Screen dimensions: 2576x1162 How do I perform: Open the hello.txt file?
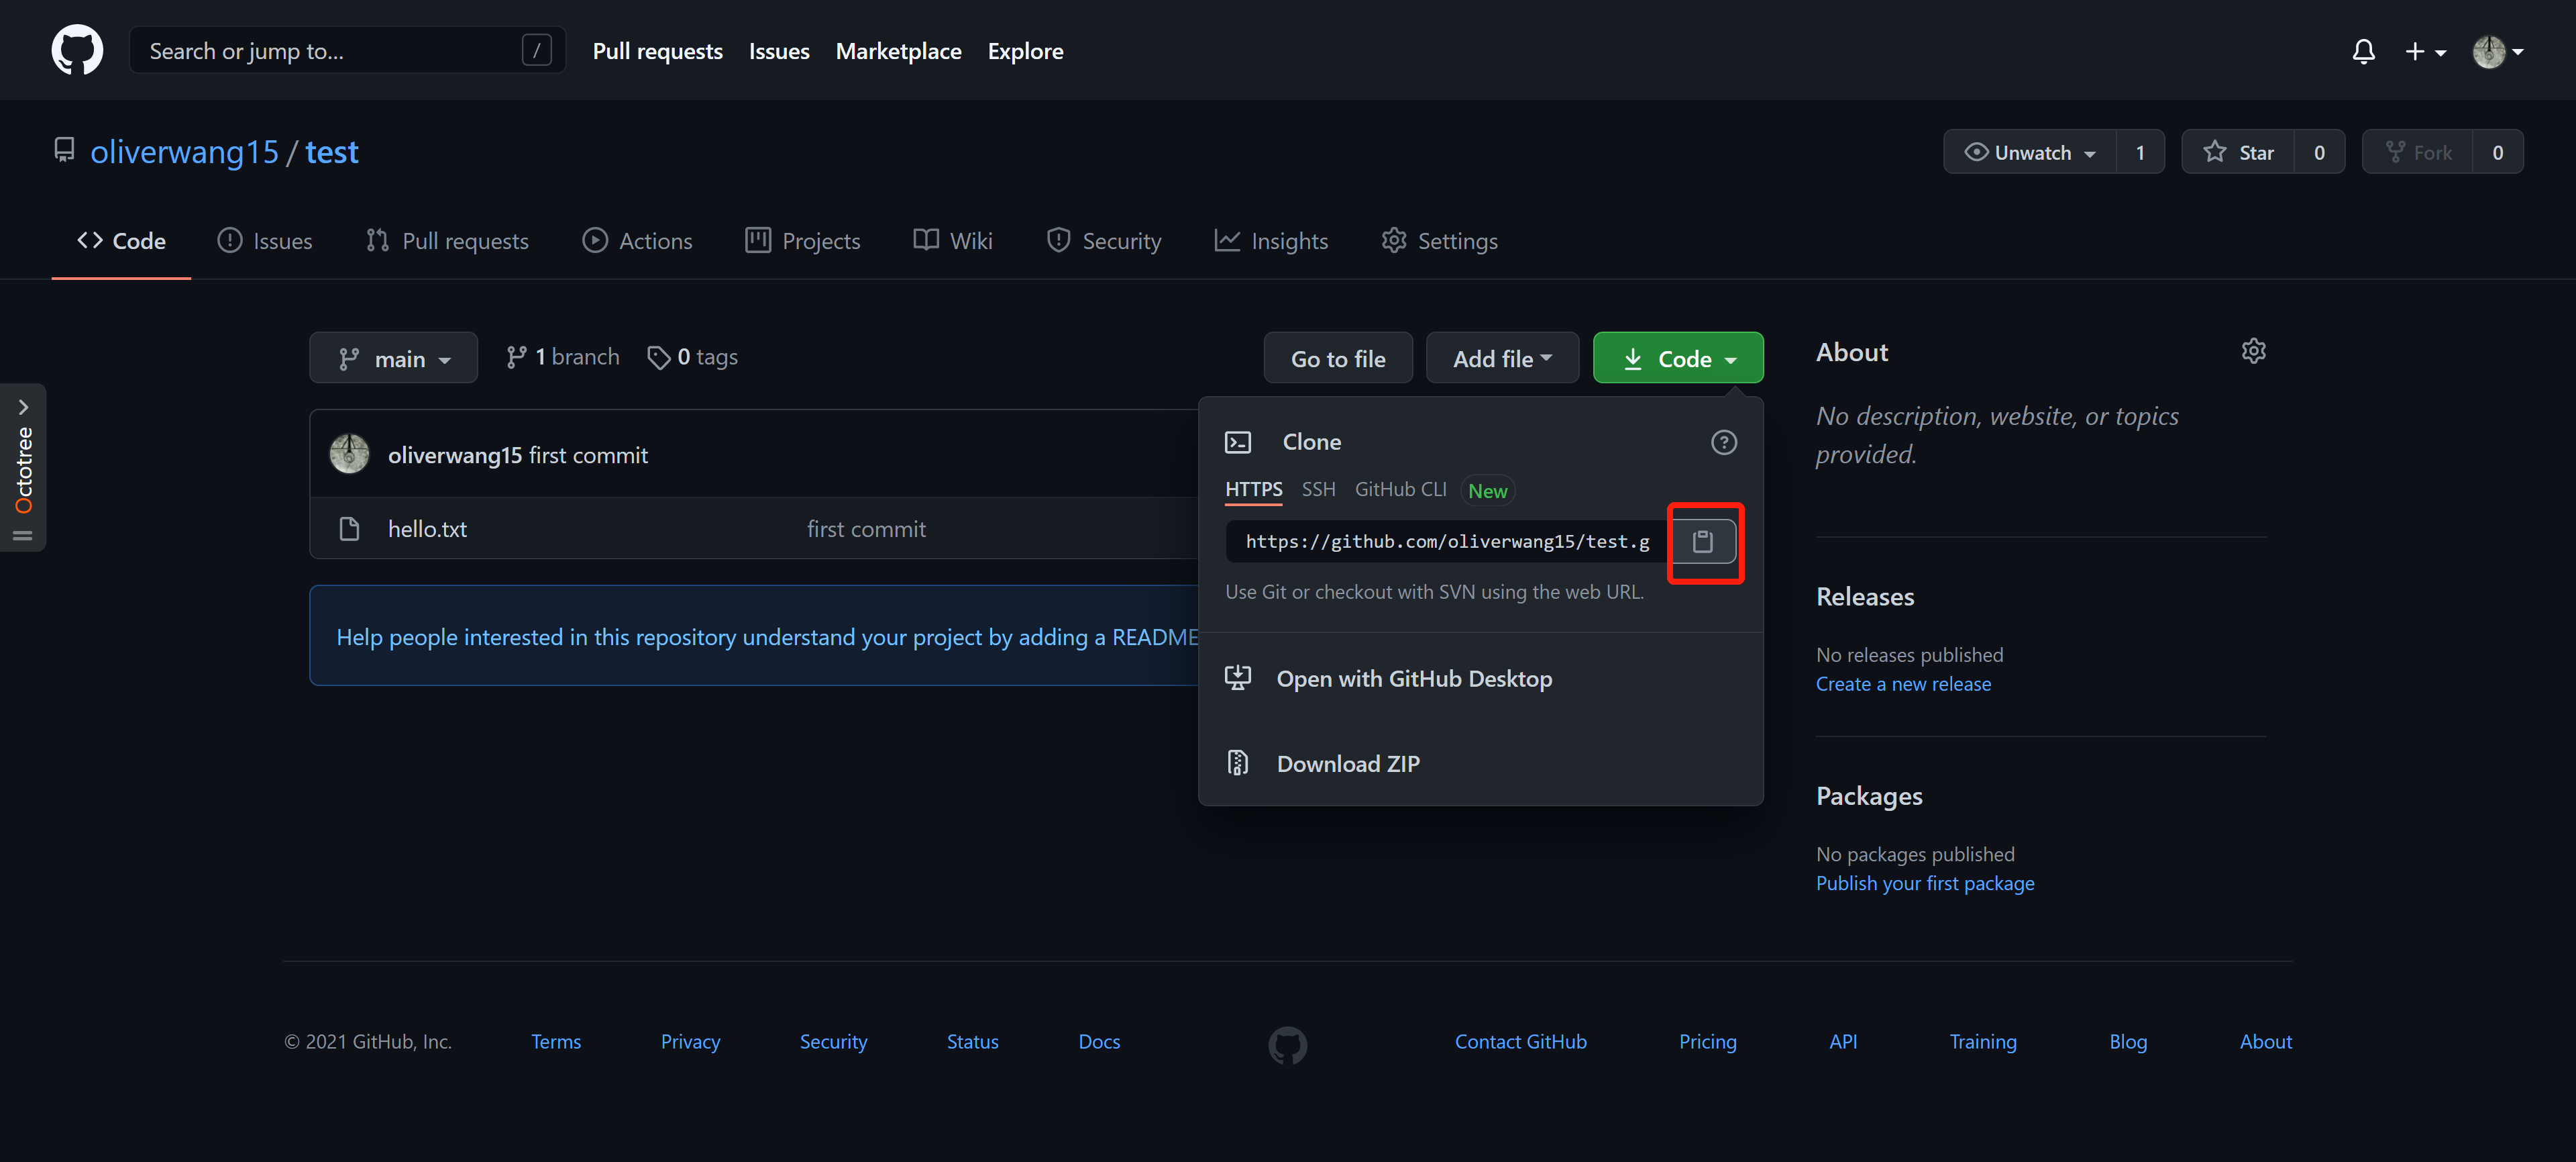pyautogui.click(x=427, y=530)
